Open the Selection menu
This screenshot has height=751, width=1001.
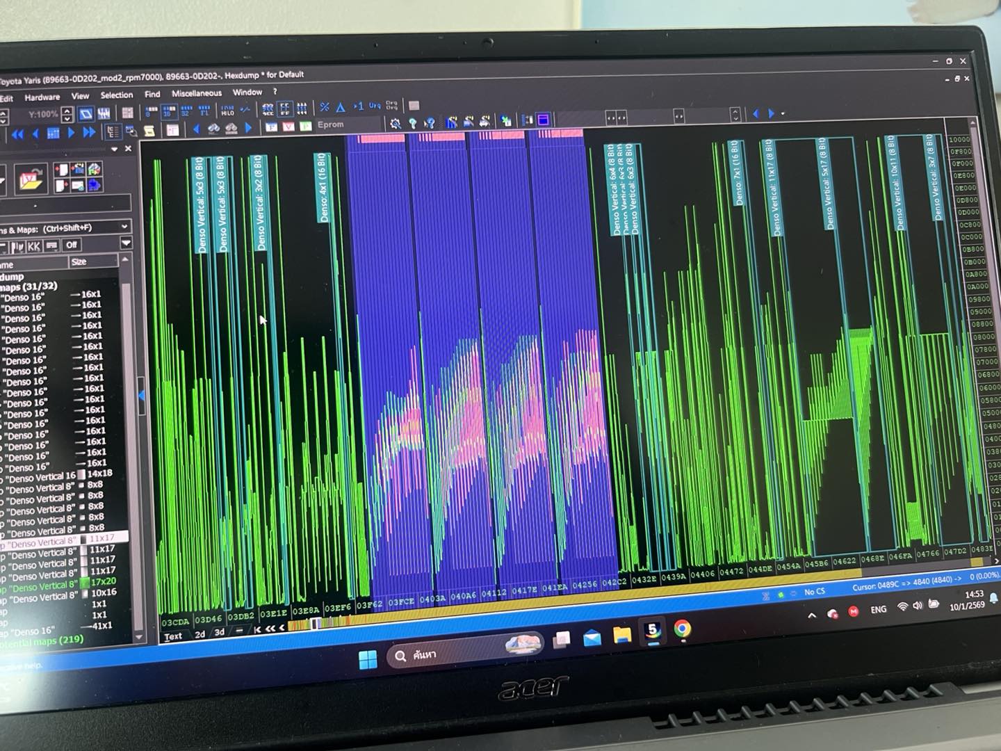[117, 95]
